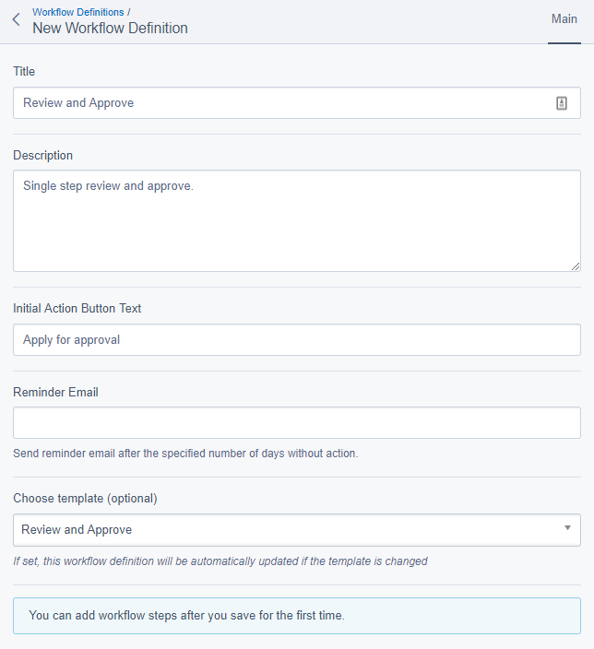Screen dimensions: 594x649
Task: Click the 'Description' field label
Action: point(42,155)
